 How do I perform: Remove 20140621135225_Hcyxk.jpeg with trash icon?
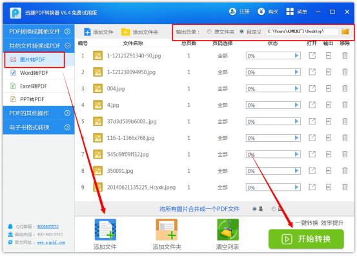345,187
